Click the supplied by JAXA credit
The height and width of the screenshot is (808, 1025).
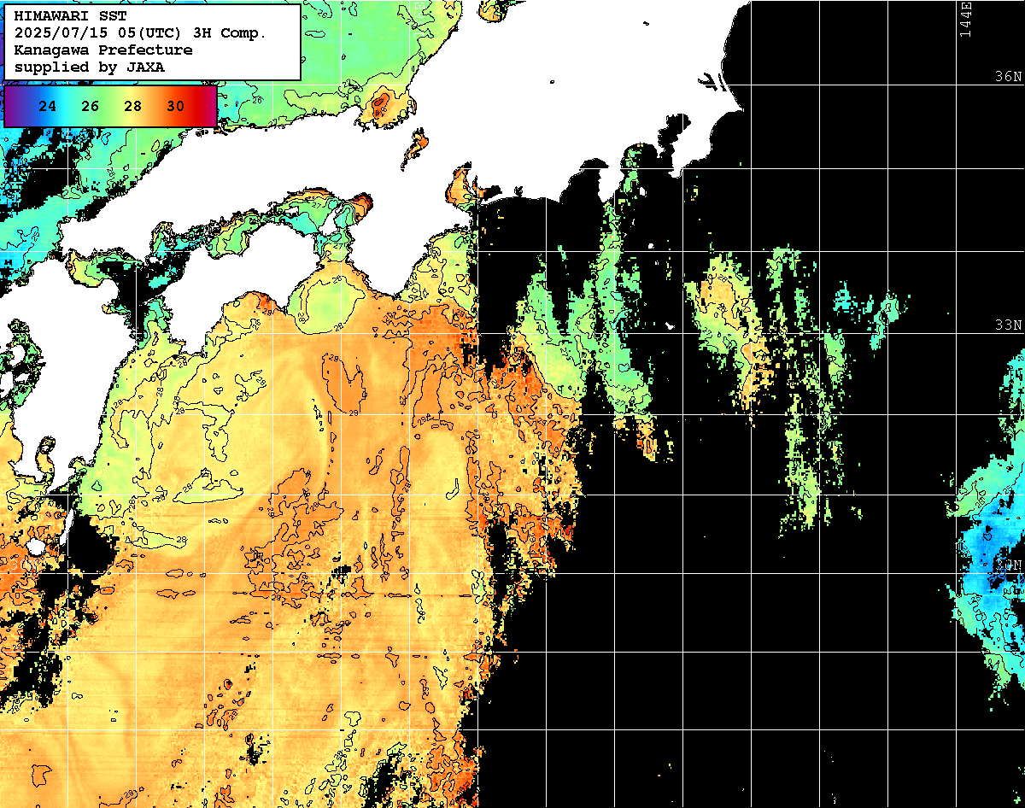90,67
